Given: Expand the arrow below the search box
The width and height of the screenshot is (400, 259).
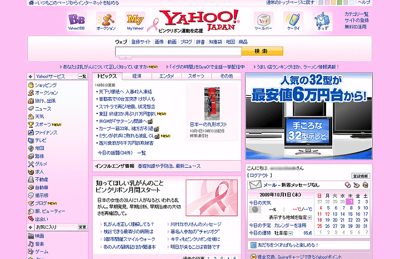Looking at the screenshot, I should click(125, 58).
